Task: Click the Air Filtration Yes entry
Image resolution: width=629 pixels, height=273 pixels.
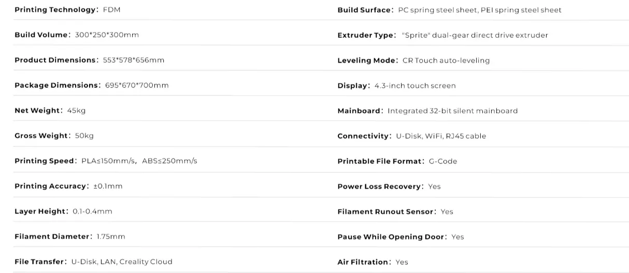Action: coord(373,262)
